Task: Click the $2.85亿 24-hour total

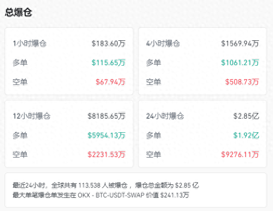Action: coord(246,116)
